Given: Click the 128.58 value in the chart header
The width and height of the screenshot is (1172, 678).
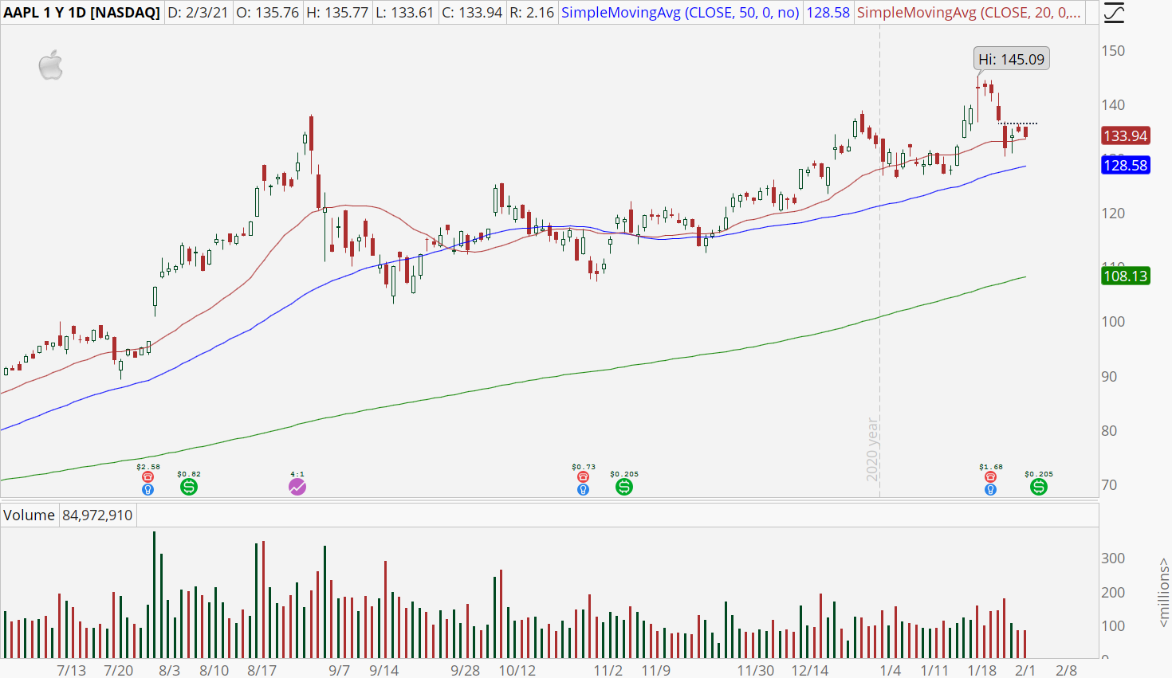Looking at the screenshot, I should 828,13.
